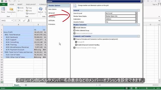This screenshot has height=90, width=161.
Task: Toggle Preserve Formulas and Comments checkbox
Action: tap(74, 39)
